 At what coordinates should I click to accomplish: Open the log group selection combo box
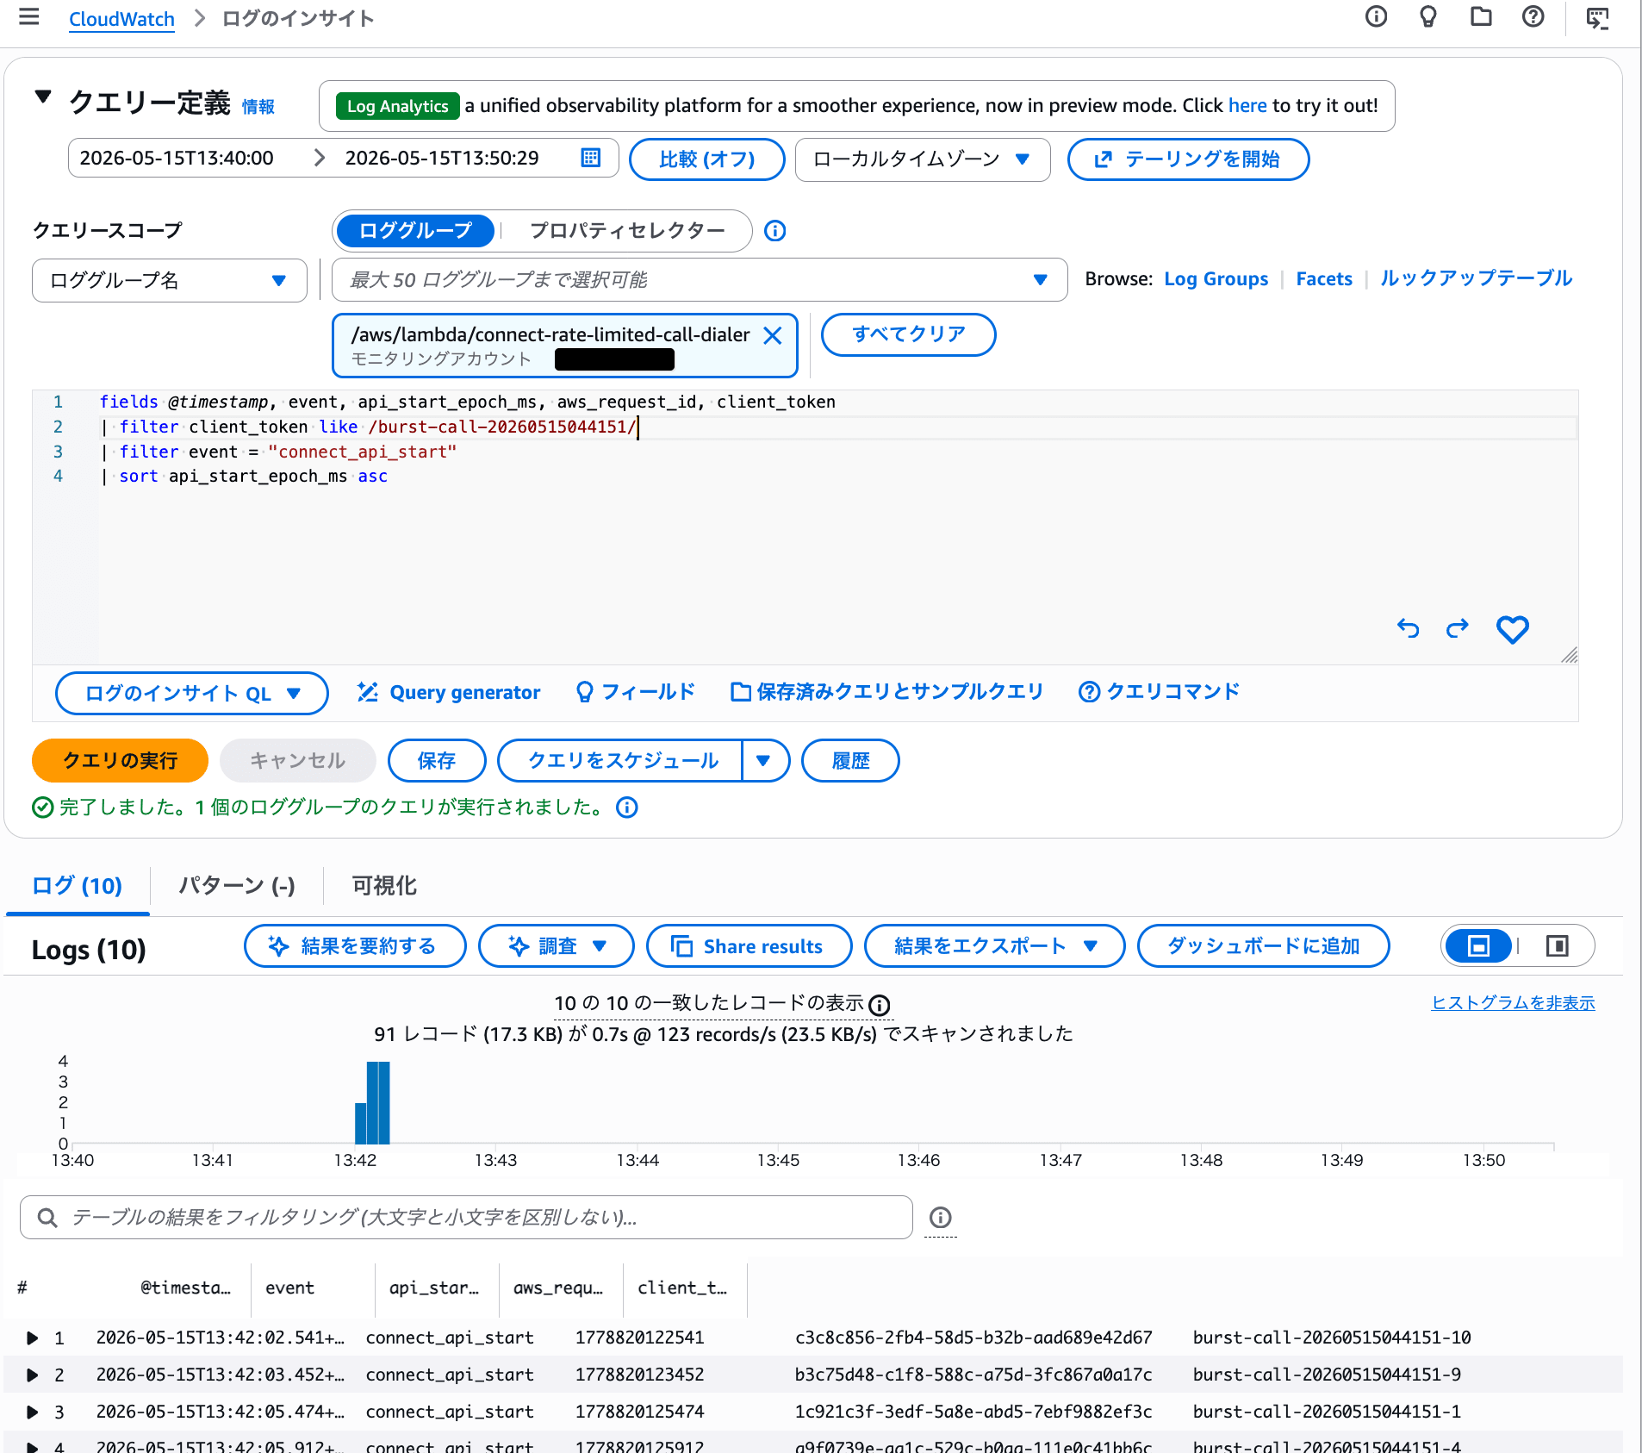699,280
